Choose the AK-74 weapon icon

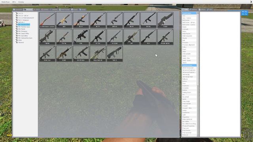pos(98,20)
